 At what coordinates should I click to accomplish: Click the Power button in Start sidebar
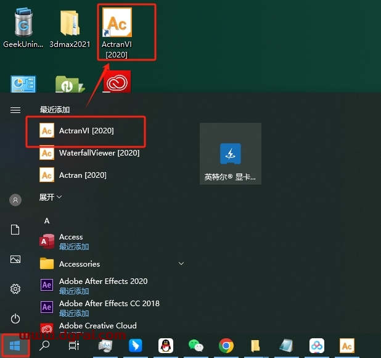click(15, 318)
